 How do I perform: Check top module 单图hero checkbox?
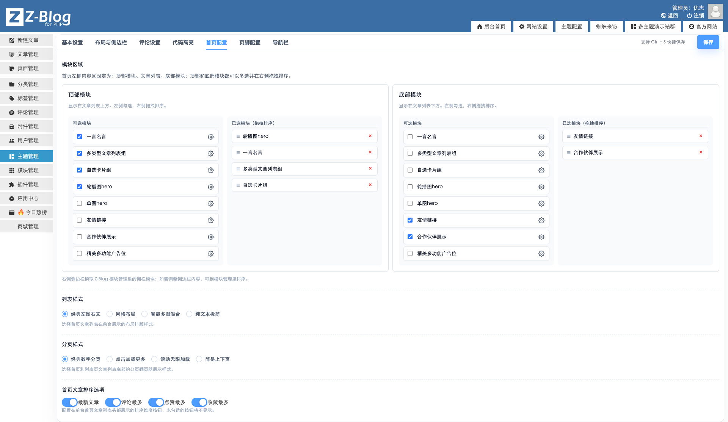click(80, 203)
